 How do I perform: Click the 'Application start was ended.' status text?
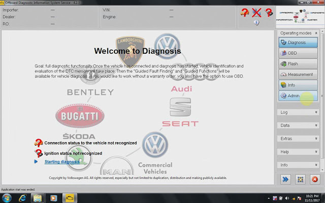(18, 189)
